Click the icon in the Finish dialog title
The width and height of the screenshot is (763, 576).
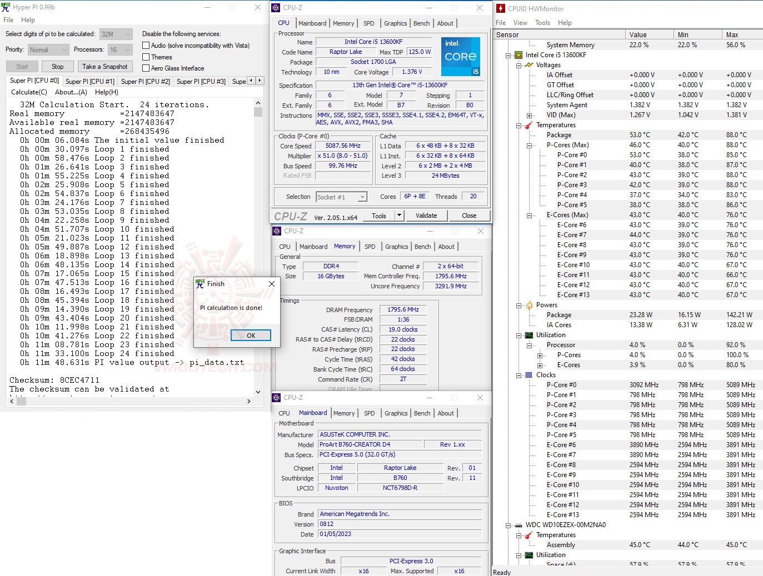(x=200, y=284)
